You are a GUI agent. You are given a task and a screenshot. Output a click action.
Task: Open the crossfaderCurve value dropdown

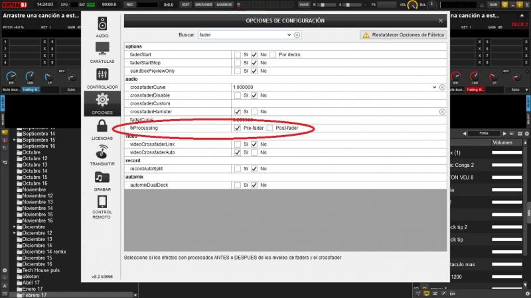435,87
